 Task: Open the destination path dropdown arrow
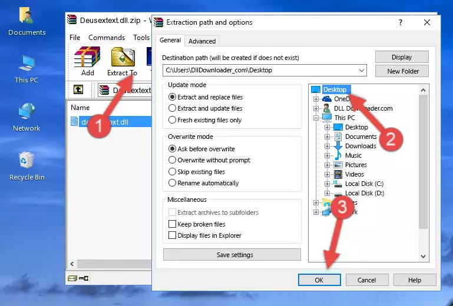pos(362,70)
